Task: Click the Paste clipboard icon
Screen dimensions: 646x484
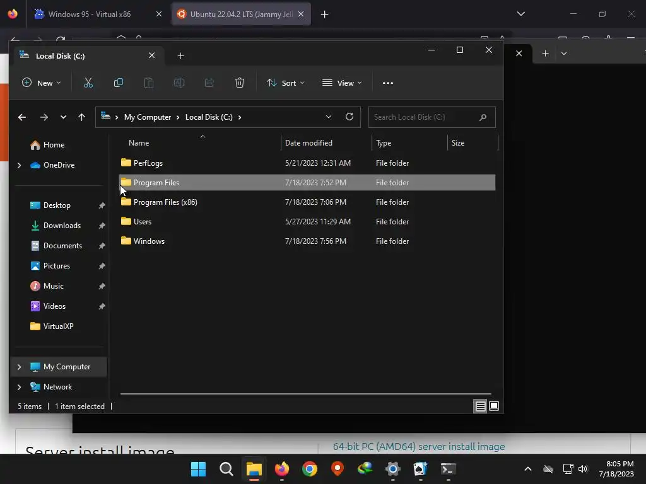Action: point(149,83)
